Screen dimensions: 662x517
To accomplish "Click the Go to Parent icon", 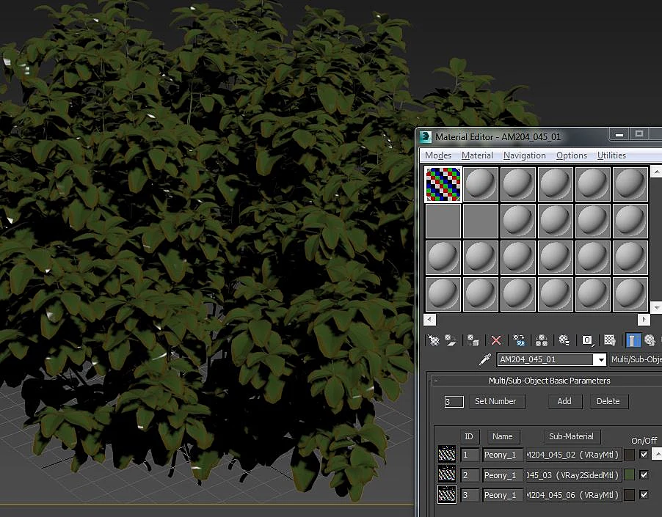I will [650, 340].
